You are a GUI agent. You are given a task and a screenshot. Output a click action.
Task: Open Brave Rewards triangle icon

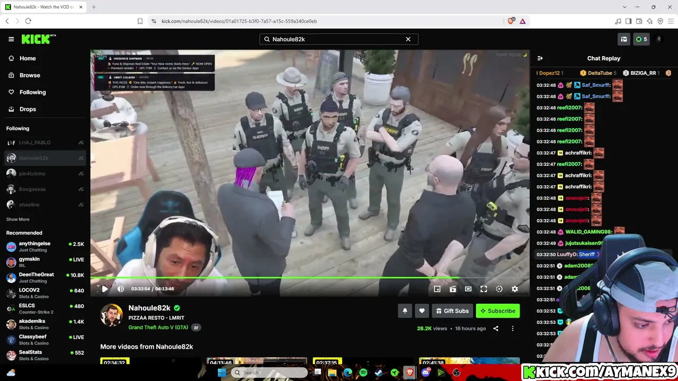pyautogui.click(x=522, y=21)
